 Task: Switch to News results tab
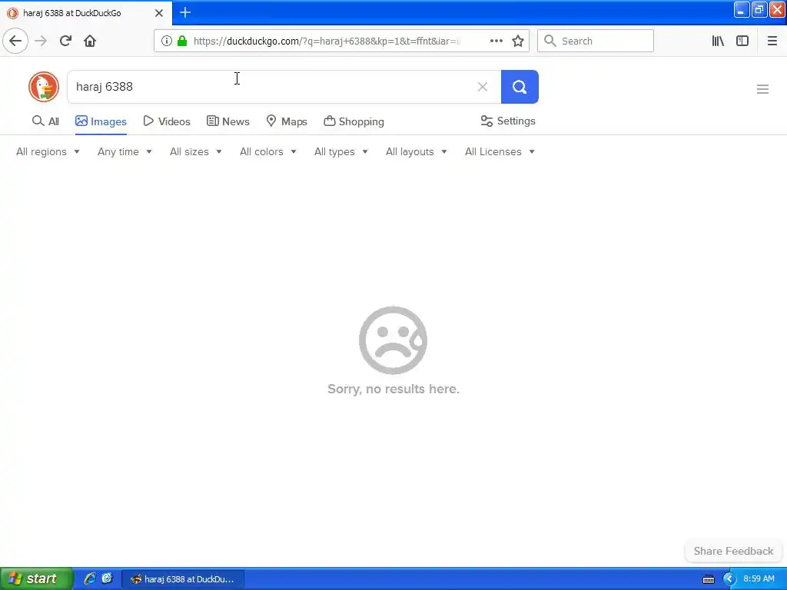pos(227,121)
